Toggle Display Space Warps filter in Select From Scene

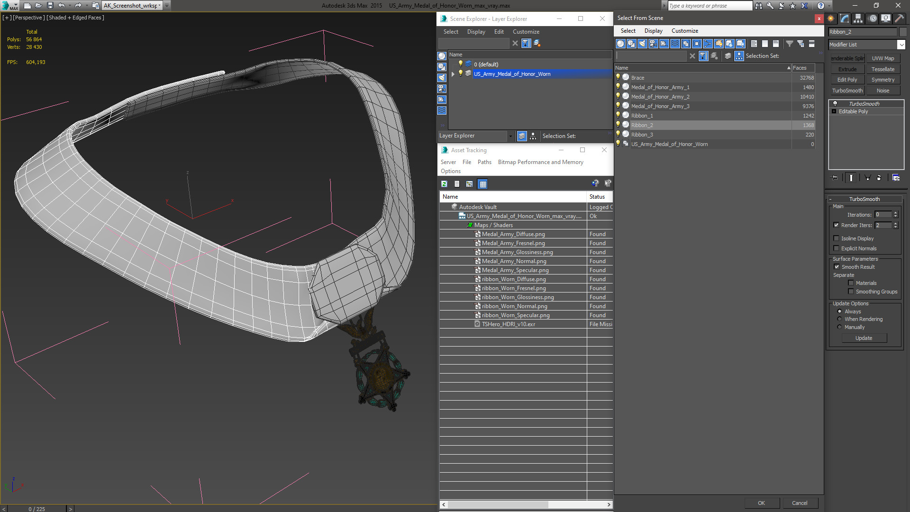[x=675, y=44]
